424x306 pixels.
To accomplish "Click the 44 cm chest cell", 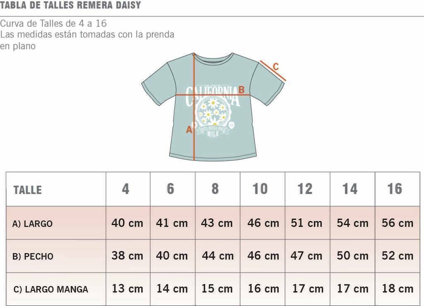I will tap(218, 256).
